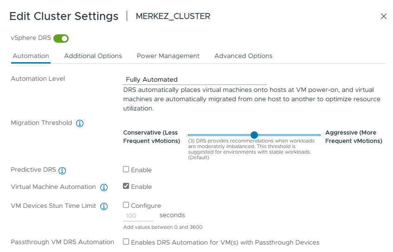Click the Migration Threshold slider handle

coord(254,135)
